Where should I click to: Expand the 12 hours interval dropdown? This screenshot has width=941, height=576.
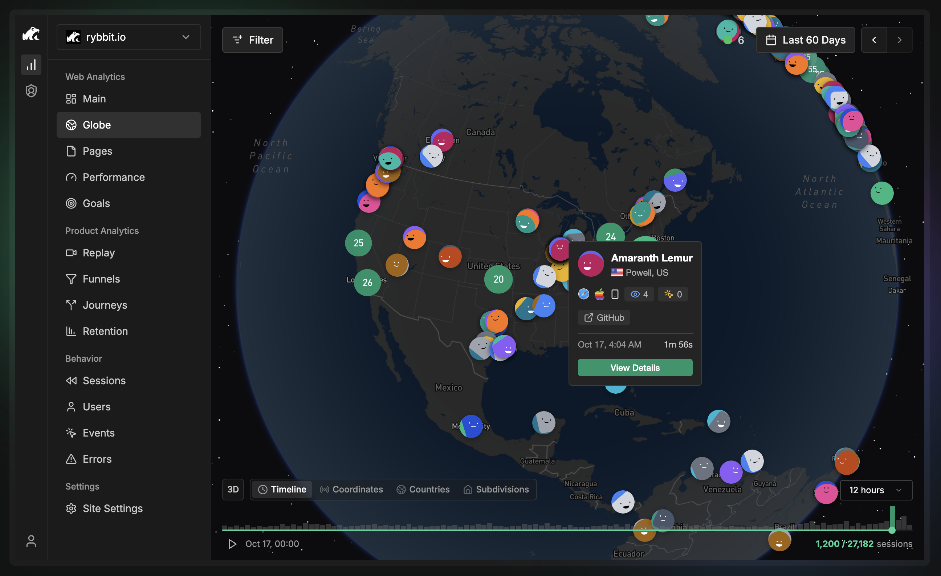click(x=876, y=490)
